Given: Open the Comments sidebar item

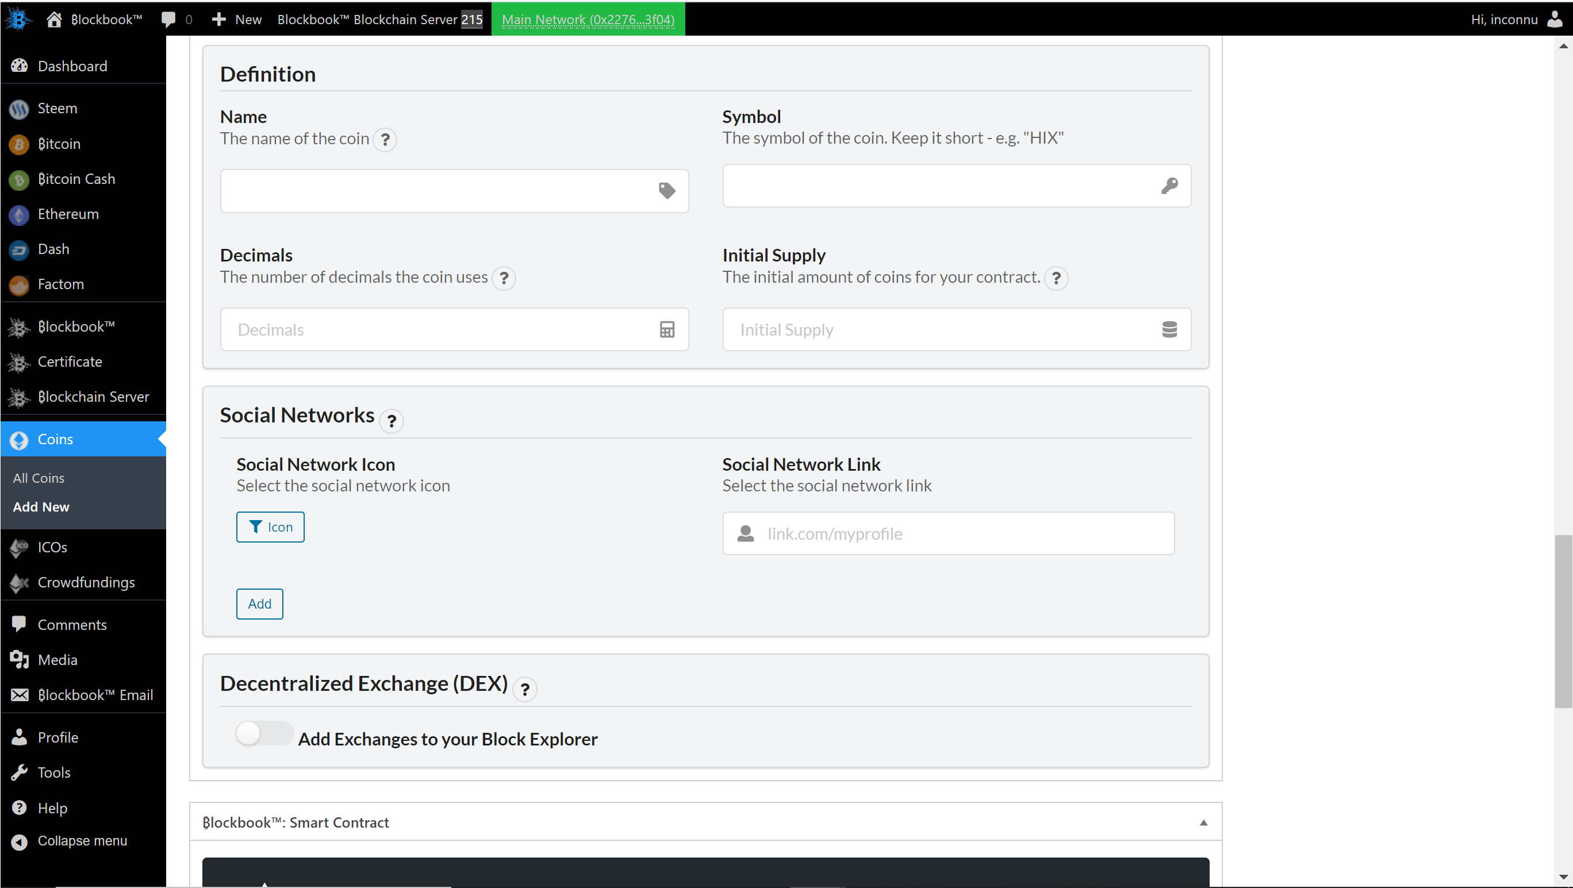Looking at the screenshot, I should [83, 625].
